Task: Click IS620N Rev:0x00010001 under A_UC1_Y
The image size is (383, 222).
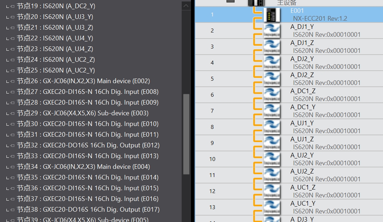Action: click(326, 212)
